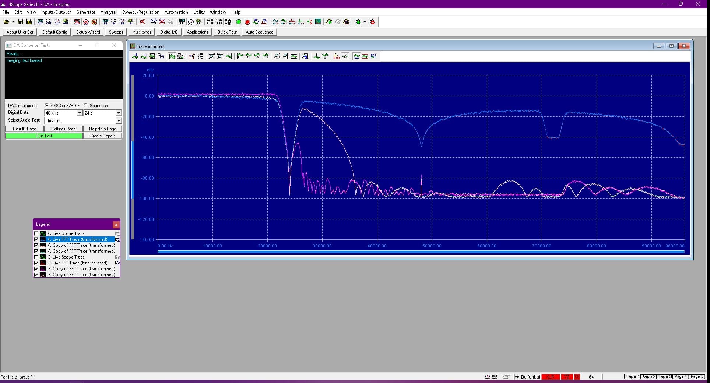Click the Multi-tones user bar button
This screenshot has height=383, width=710.
coord(142,32)
